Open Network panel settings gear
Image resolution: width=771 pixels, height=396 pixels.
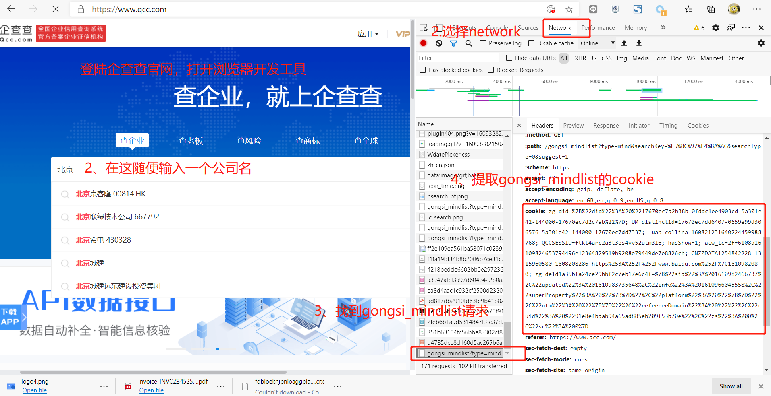[761, 43]
